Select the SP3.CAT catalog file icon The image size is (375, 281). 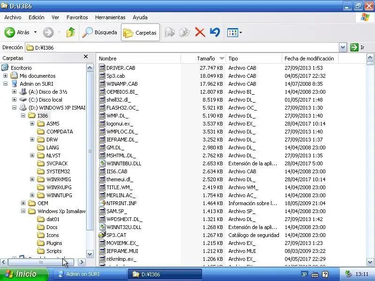tap(102, 235)
